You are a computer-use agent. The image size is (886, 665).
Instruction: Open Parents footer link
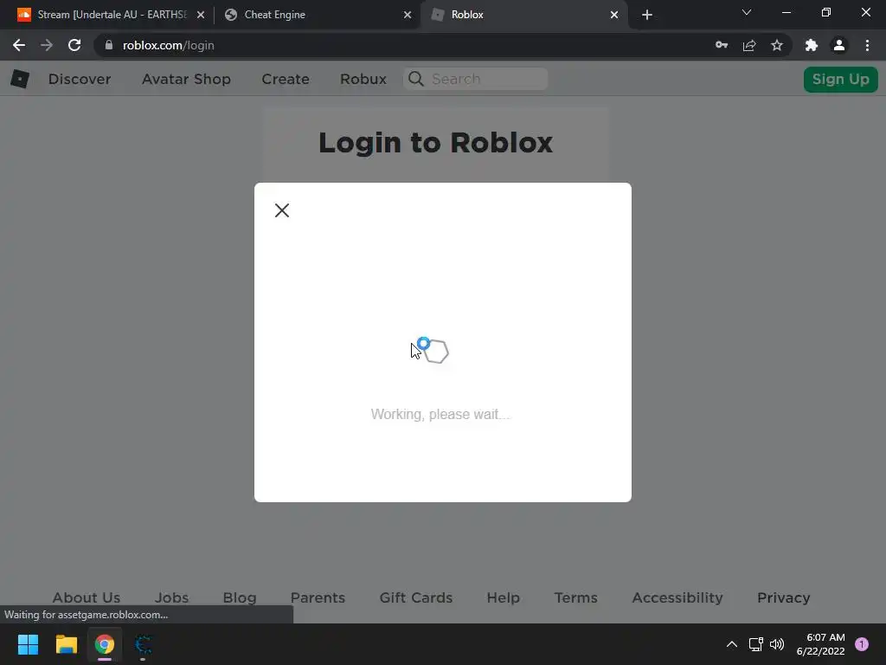[318, 597]
